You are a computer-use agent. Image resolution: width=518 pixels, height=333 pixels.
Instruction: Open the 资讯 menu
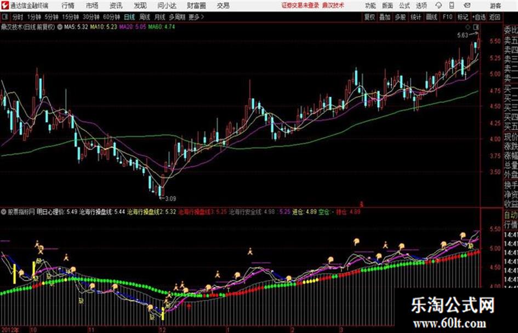(116, 5)
